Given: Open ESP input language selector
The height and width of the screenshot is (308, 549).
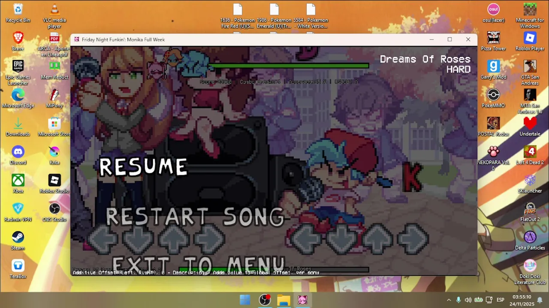Looking at the screenshot, I should coord(500,300).
